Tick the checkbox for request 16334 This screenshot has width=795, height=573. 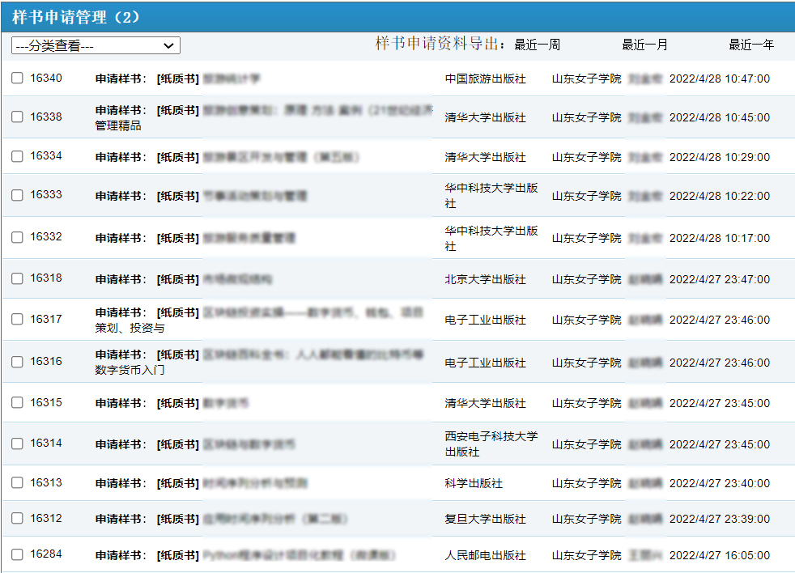click(x=17, y=156)
